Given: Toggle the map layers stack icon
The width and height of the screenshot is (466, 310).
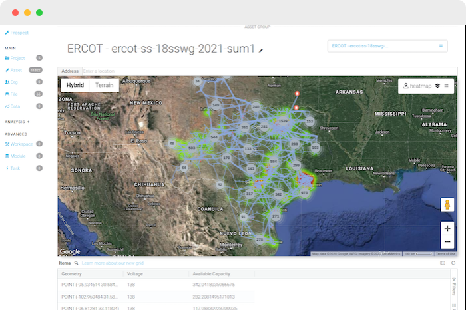Looking at the screenshot, I should (437, 86).
